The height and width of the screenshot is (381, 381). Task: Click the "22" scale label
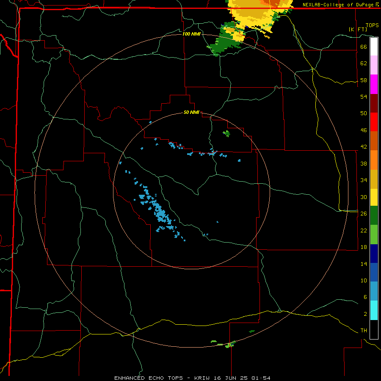click(x=364, y=230)
